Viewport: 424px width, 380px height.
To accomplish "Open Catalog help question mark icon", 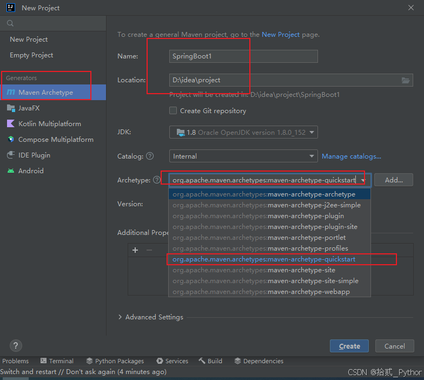I will (150, 156).
